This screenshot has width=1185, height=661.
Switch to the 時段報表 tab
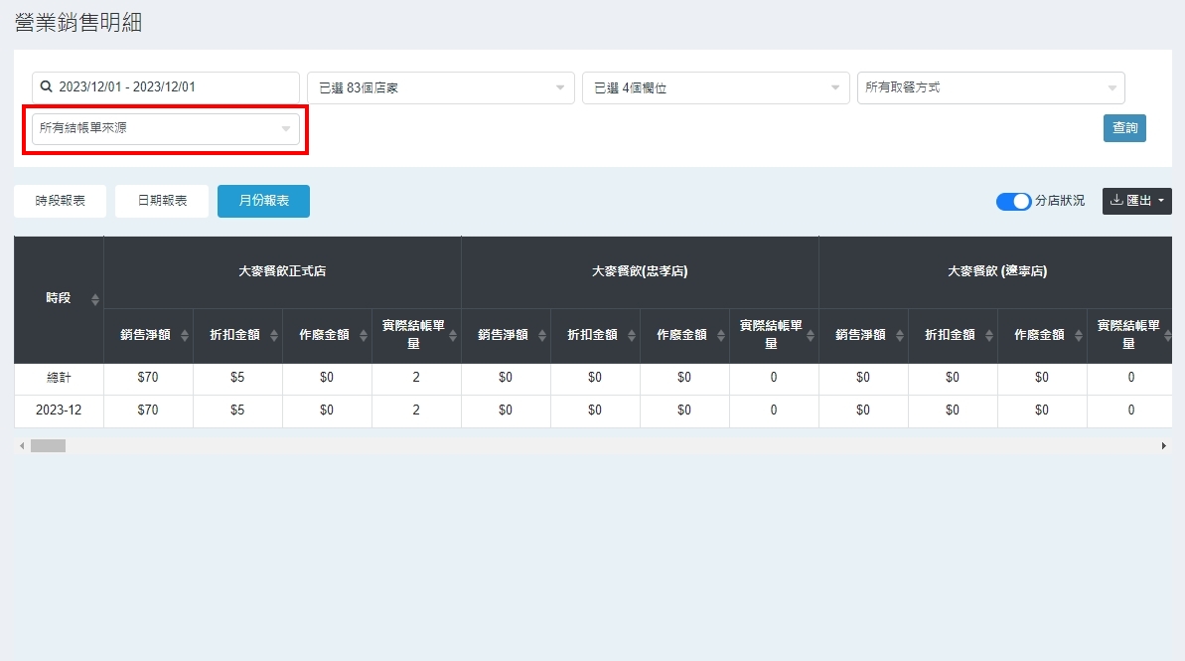pos(60,201)
